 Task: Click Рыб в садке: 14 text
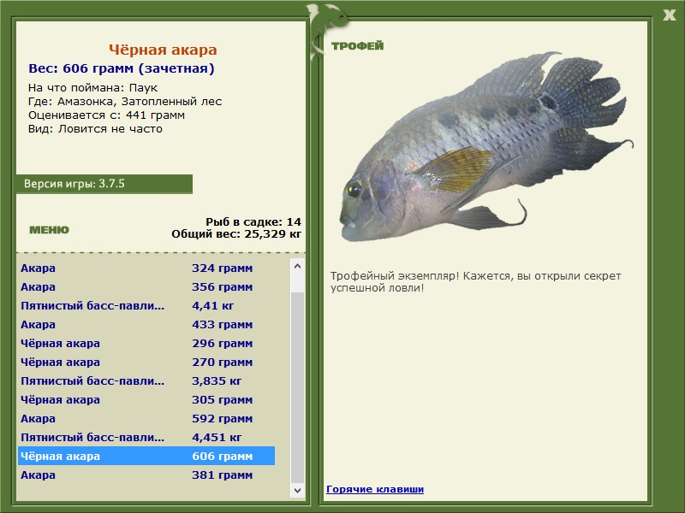253,222
